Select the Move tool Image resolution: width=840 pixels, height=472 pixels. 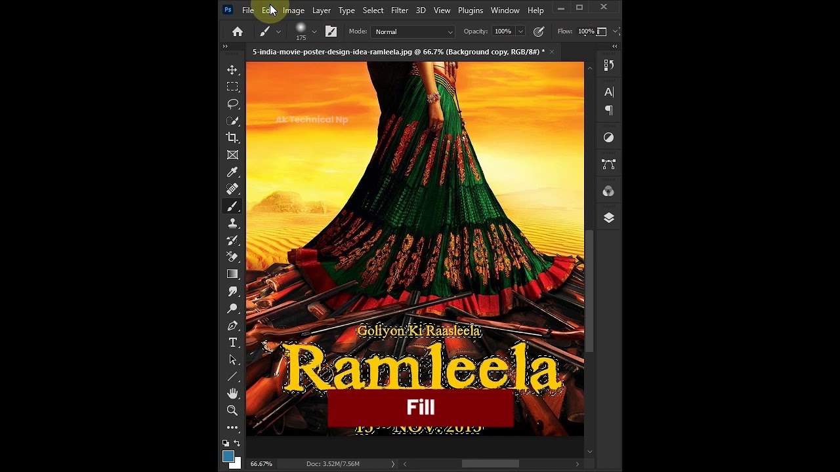tap(232, 70)
